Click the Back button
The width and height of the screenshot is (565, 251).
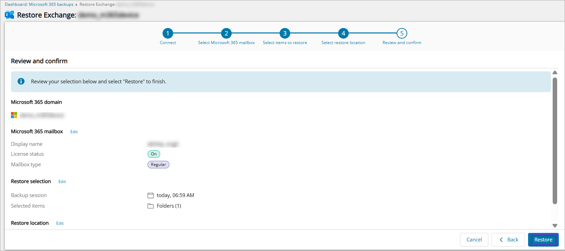(509, 240)
